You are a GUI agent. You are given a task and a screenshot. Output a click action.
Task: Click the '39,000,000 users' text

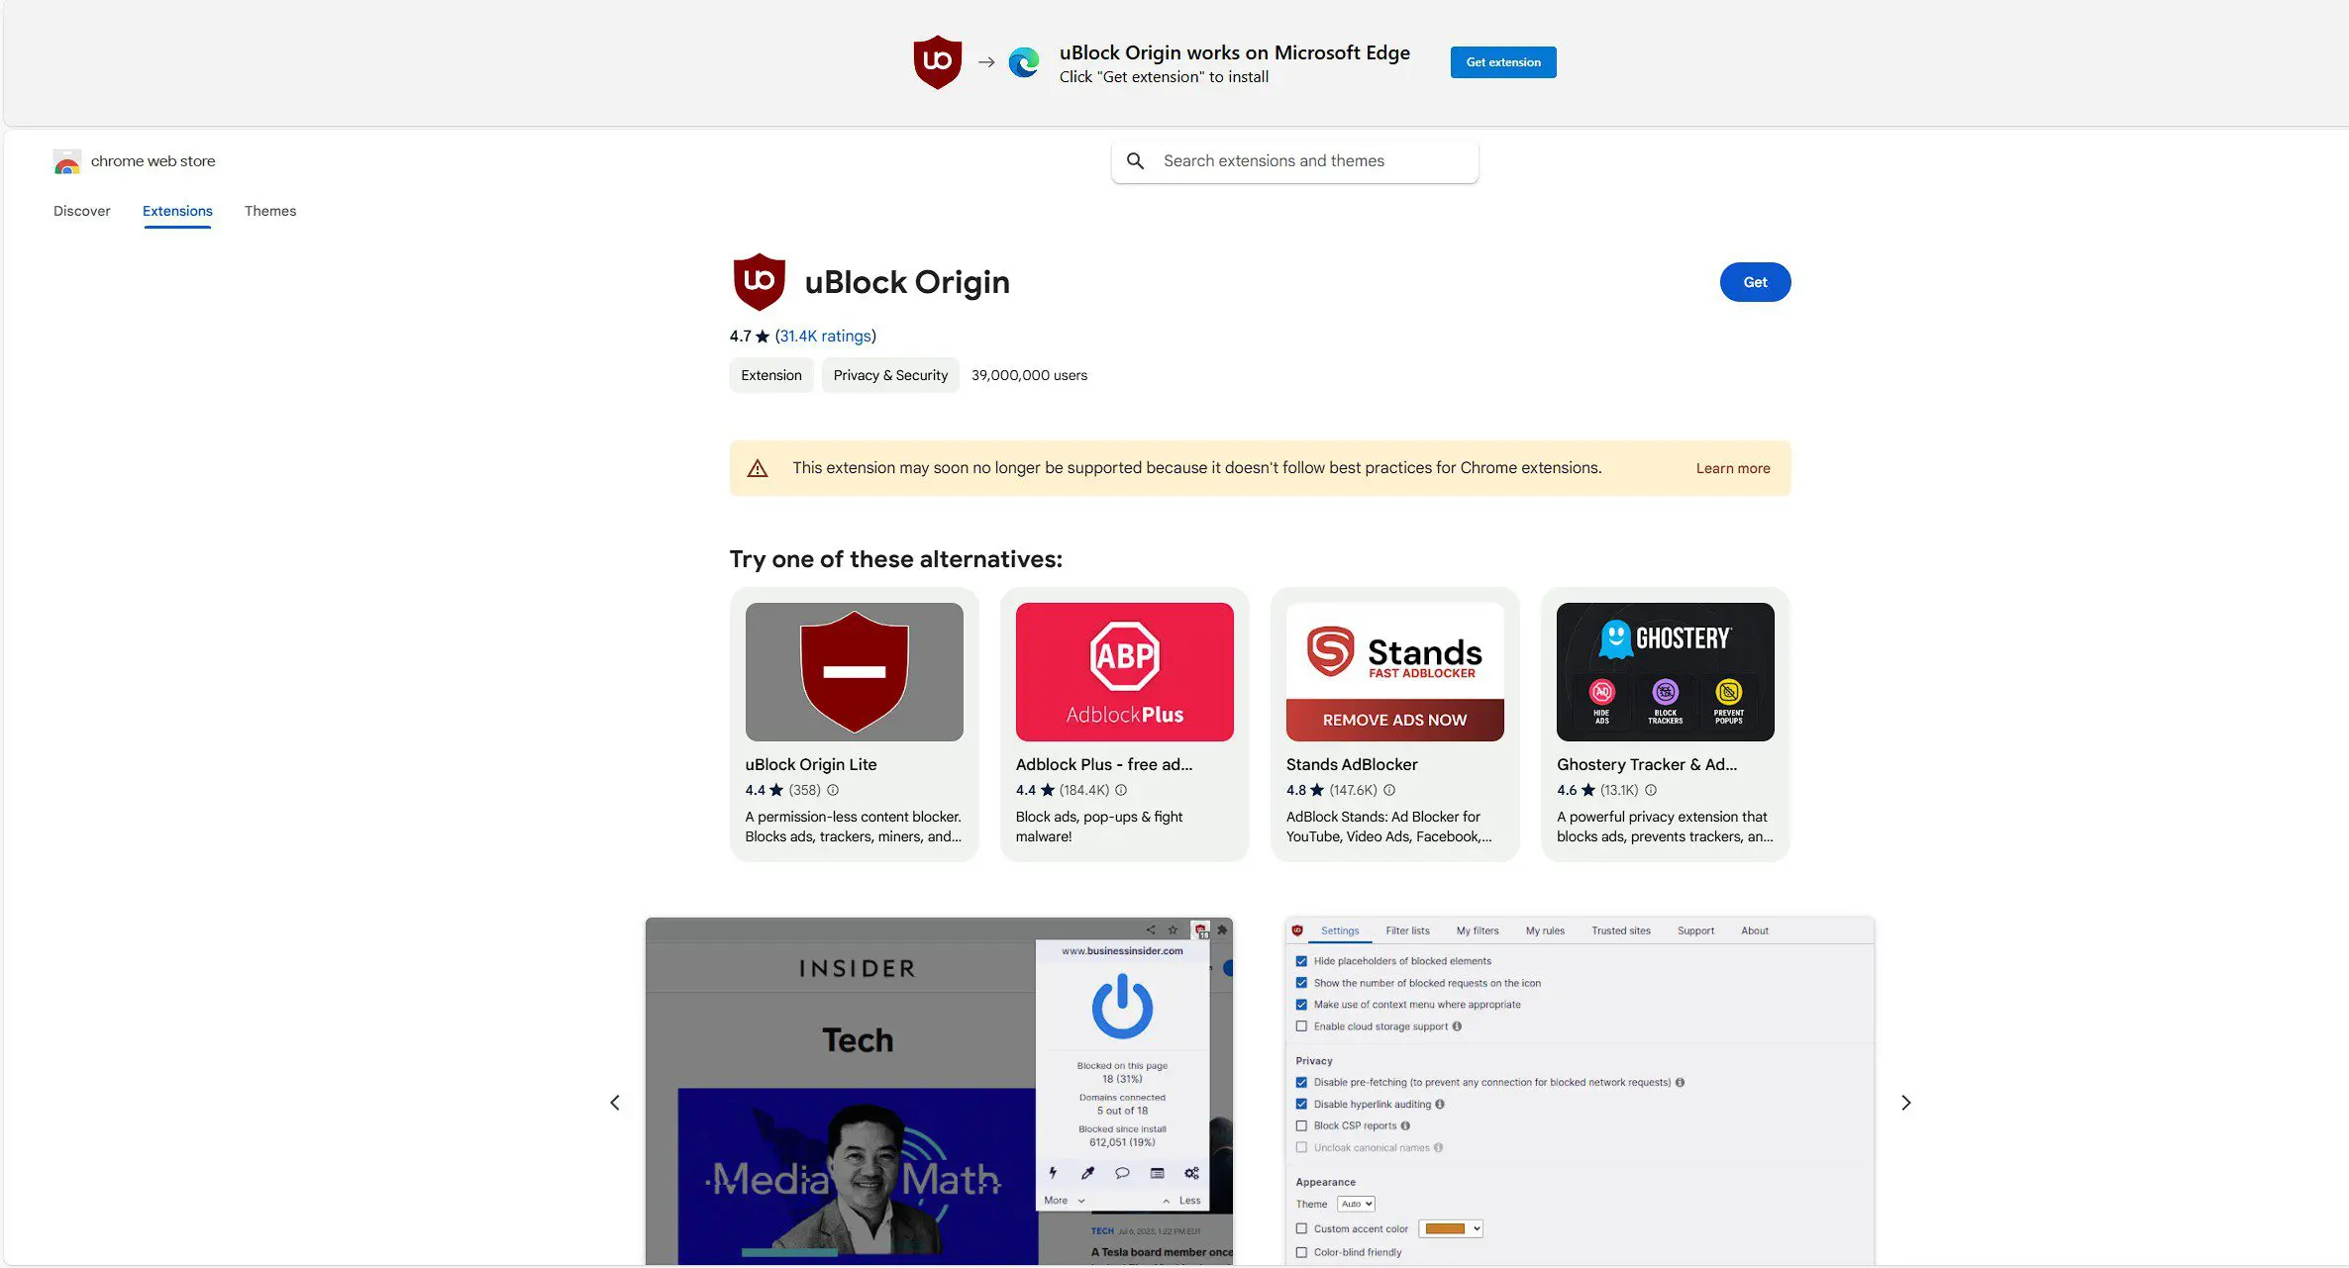pos(1029,375)
